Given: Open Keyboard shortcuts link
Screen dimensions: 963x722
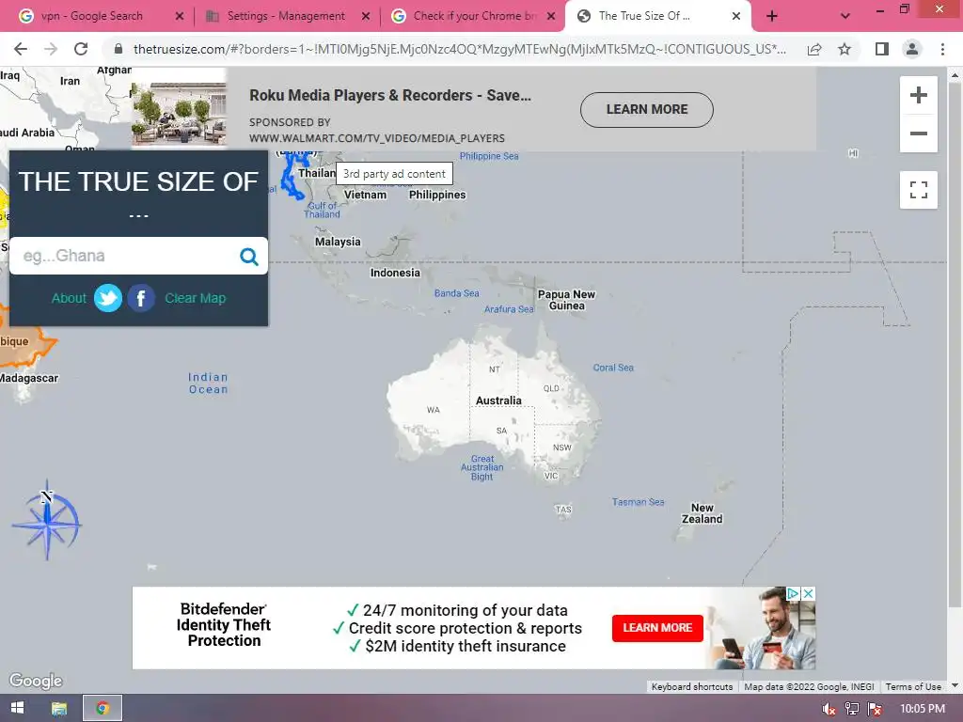Looking at the screenshot, I should click(692, 686).
